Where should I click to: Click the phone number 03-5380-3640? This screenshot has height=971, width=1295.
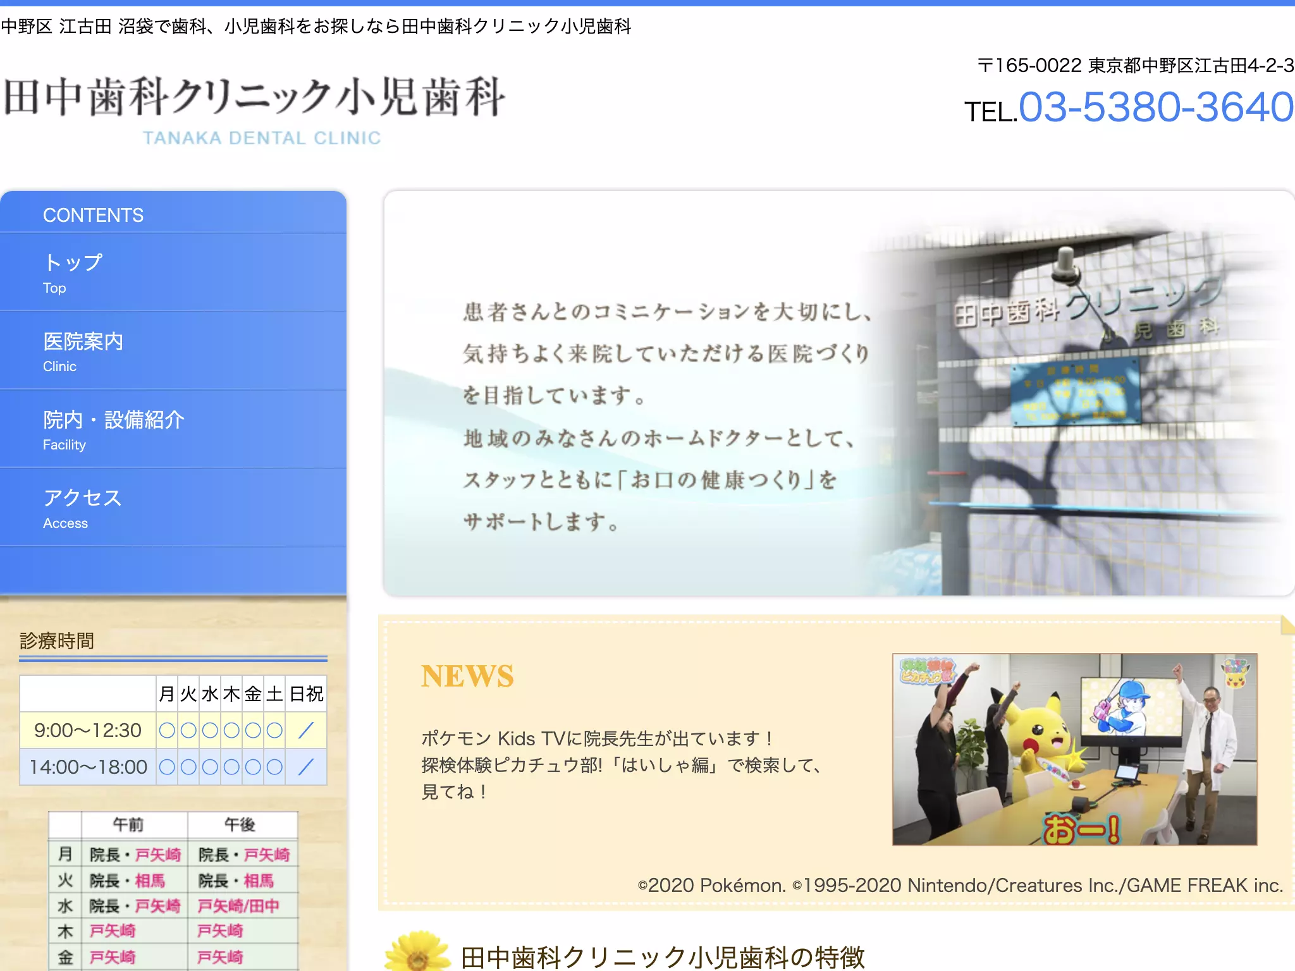click(1156, 107)
